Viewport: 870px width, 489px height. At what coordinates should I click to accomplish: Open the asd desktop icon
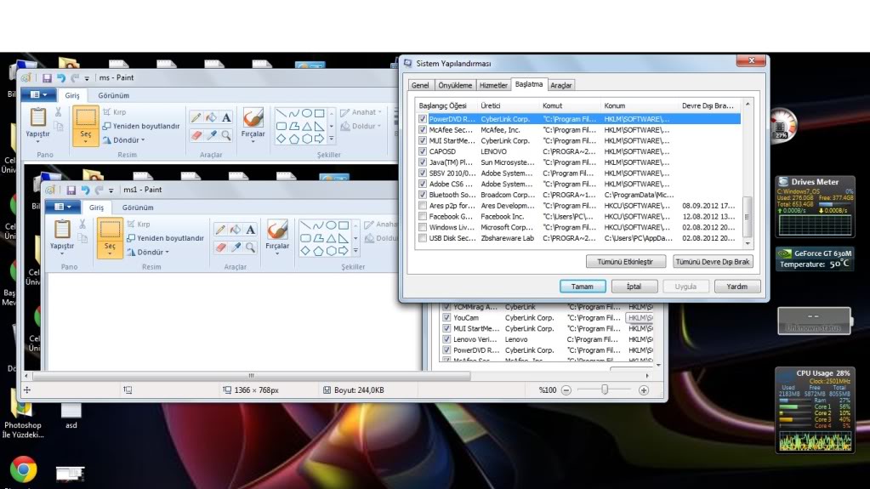point(71,415)
